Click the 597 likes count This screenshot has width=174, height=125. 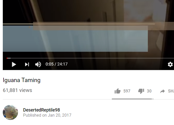[127, 91]
